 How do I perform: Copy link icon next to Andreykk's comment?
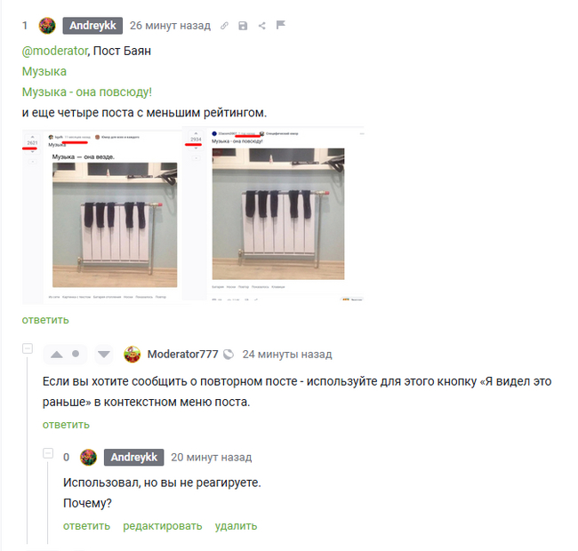[x=224, y=26]
